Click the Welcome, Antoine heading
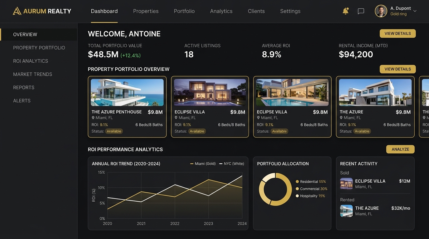Viewport: 429px width, 239px height. (x=124, y=34)
